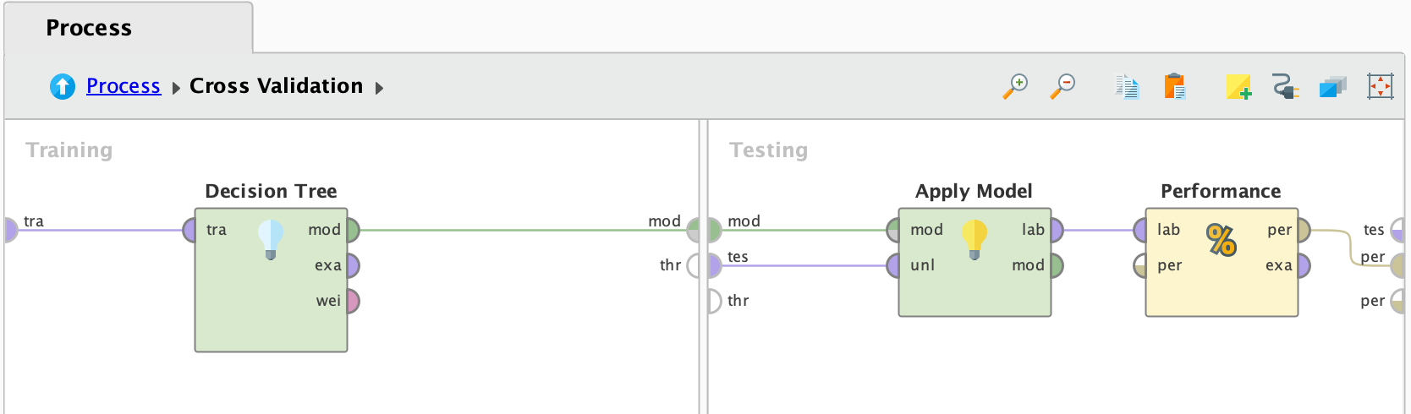Click the paste clipboard icon
1411x414 pixels.
tap(1174, 86)
